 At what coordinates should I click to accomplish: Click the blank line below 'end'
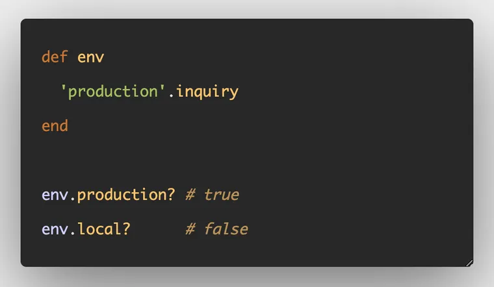click(247, 160)
